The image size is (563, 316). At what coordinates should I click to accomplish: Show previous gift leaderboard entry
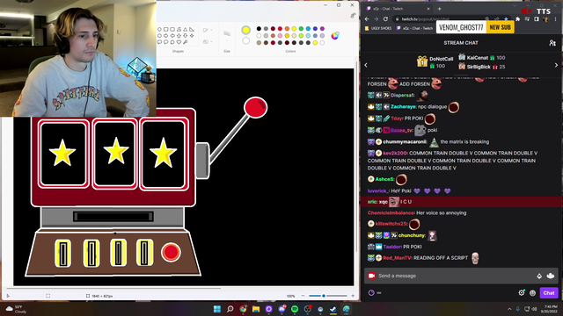(366, 65)
